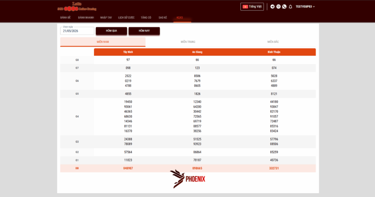Switch to the MIỀN NAM tab
The image size is (375, 197).
click(x=103, y=42)
